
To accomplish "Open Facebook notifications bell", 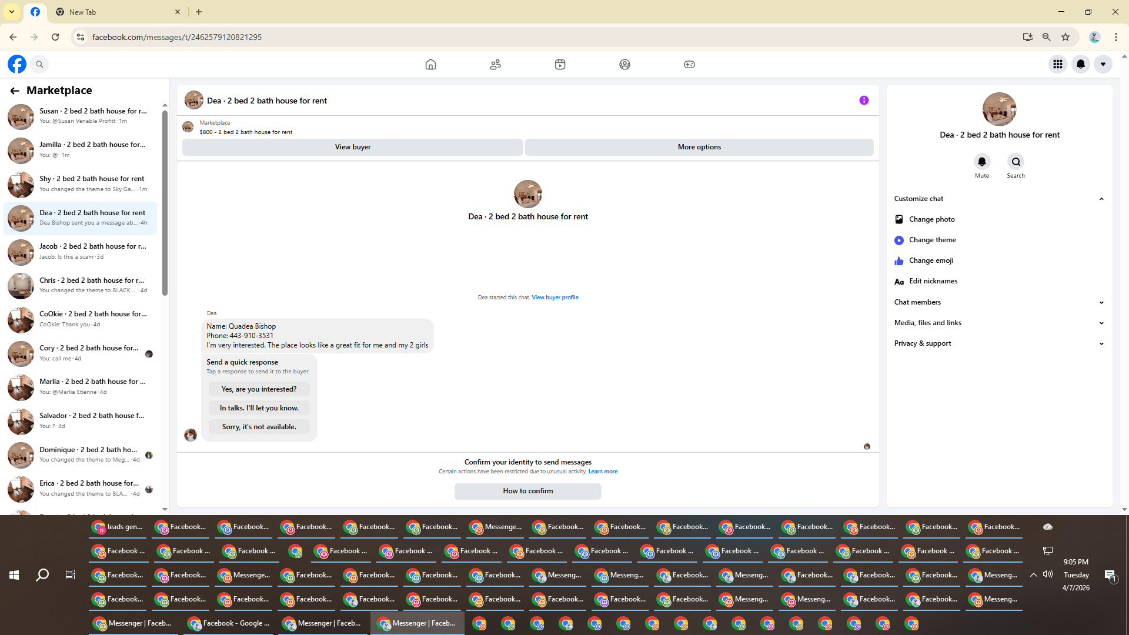I will 1080,65.
